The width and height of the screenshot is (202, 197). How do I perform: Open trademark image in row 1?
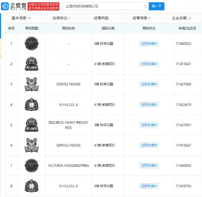tap(32, 43)
